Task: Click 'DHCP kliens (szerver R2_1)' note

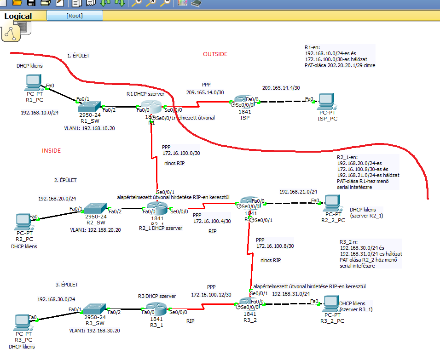Action: click(x=366, y=212)
